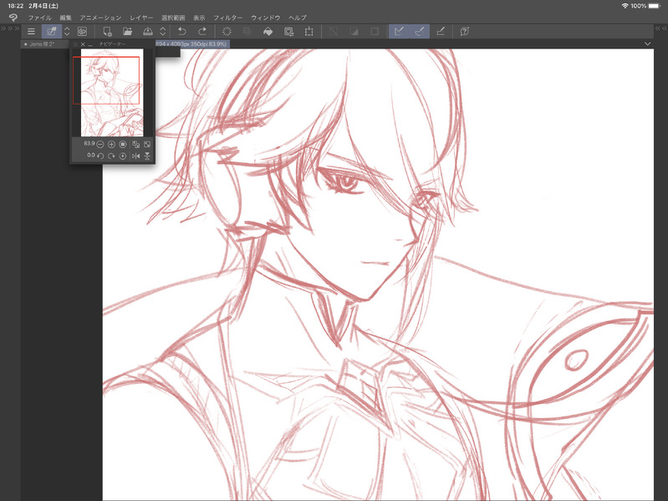Expand the arrows next to the save icon
The image size is (668, 501).
[x=163, y=31]
